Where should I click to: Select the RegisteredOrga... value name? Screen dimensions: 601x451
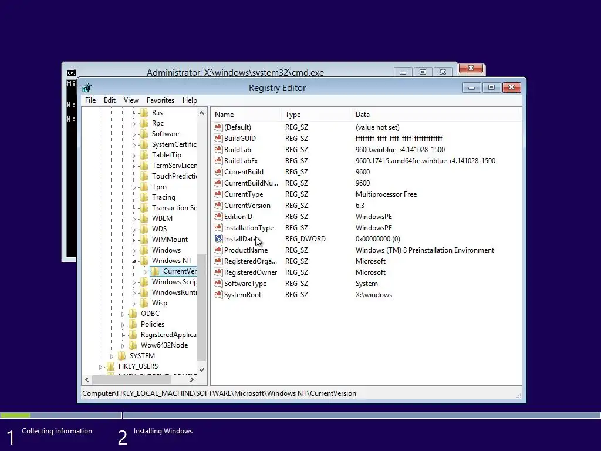click(x=251, y=261)
